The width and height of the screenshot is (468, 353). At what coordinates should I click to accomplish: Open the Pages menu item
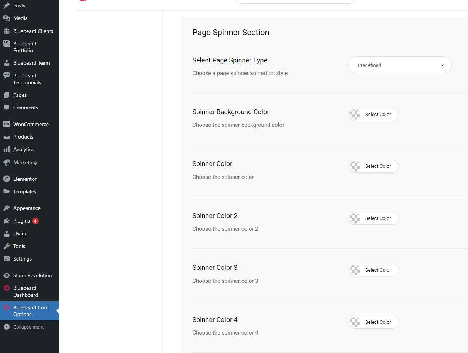pyautogui.click(x=30, y=95)
